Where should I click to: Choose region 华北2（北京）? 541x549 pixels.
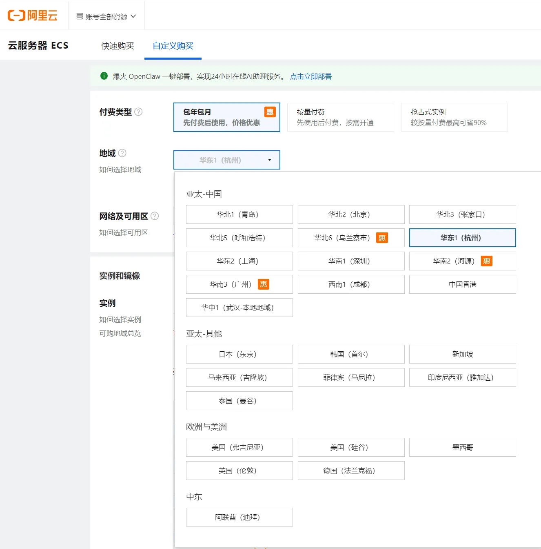pos(351,214)
